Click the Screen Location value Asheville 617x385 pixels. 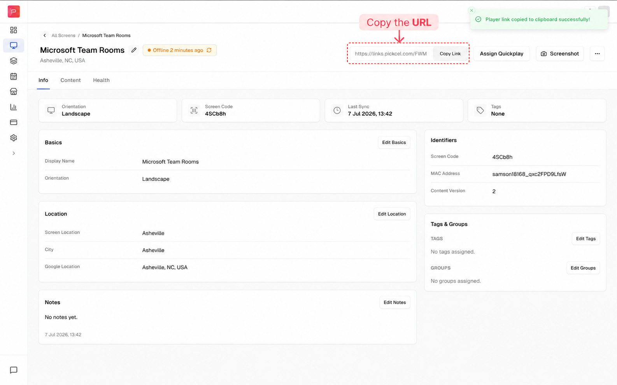(x=153, y=233)
